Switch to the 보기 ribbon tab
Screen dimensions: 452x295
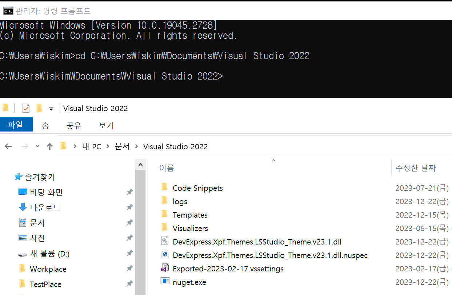[106, 125]
